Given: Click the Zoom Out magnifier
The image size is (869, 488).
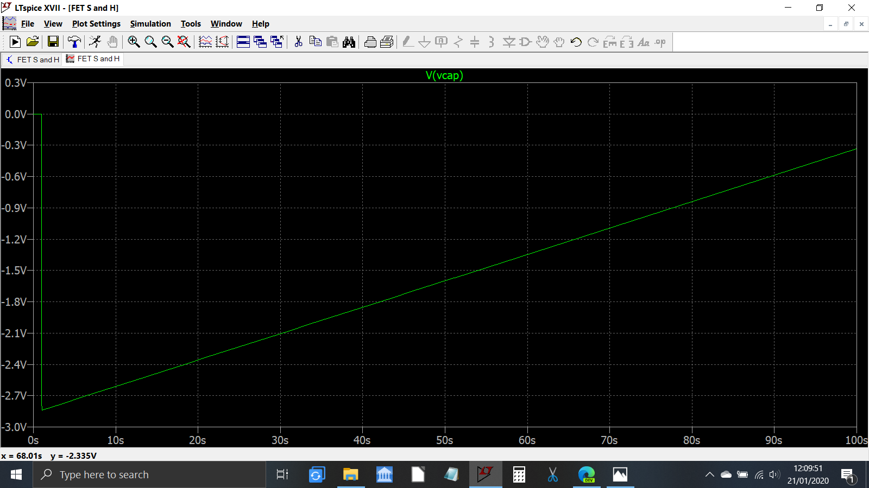Looking at the screenshot, I should [167, 42].
